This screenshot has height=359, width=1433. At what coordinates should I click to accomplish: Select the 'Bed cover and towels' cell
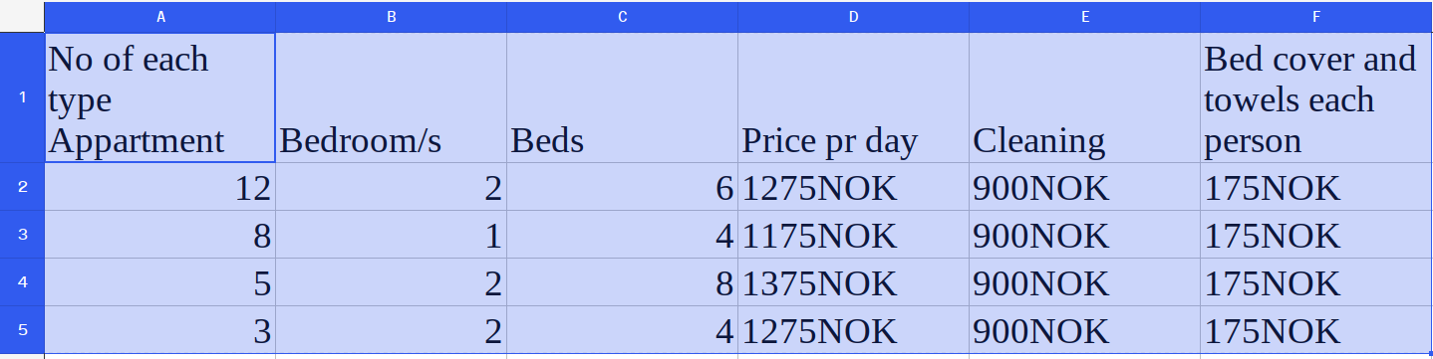pos(1316,98)
